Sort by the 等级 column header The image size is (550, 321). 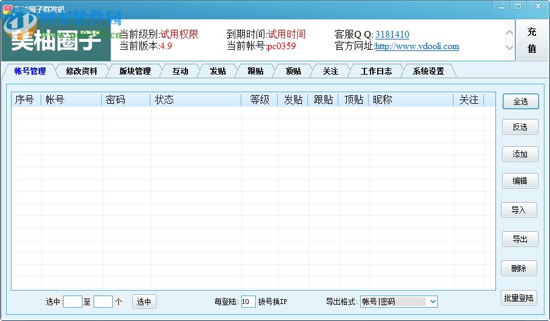tap(260, 100)
